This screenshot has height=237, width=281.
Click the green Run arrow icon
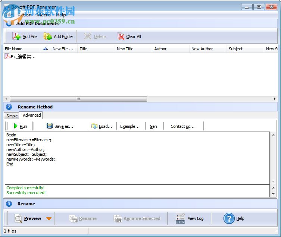coord(16,126)
